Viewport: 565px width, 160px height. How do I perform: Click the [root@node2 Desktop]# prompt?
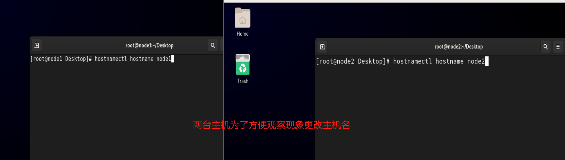[353, 61]
